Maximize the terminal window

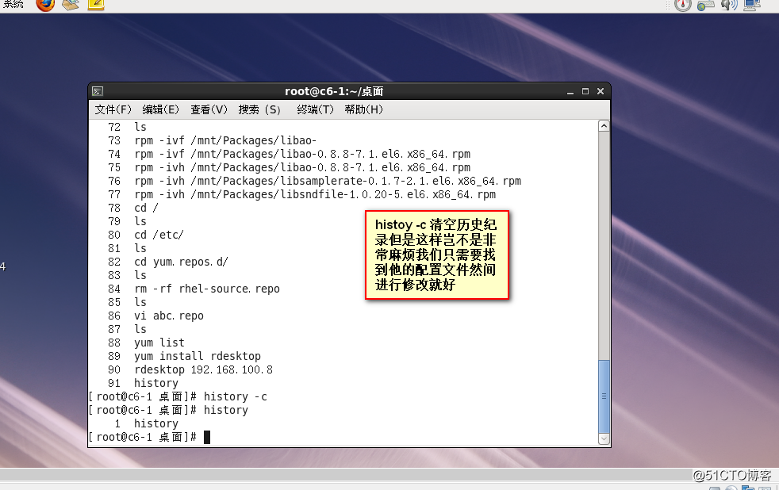585,91
